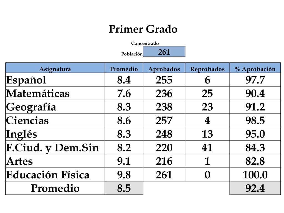Click the gray overall approval 92.4 cell
This screenshot has width=284, height=213.
[x=255, y=188]
